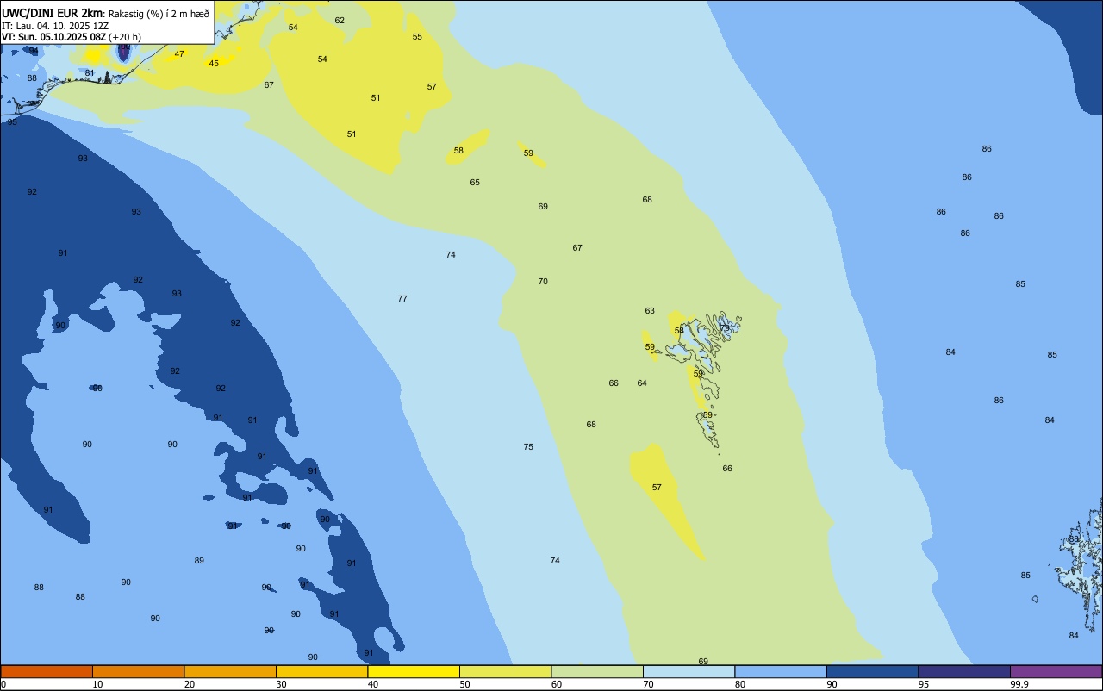
Task: Click the humidity value 62 on the map
Action: click(x=340, y=21)
